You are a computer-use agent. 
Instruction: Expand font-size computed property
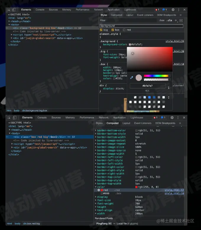pyautogui.click(x=96, y=200)
